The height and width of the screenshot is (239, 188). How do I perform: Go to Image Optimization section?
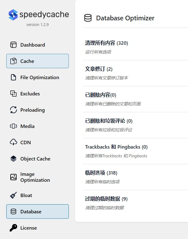click(38, 177)
